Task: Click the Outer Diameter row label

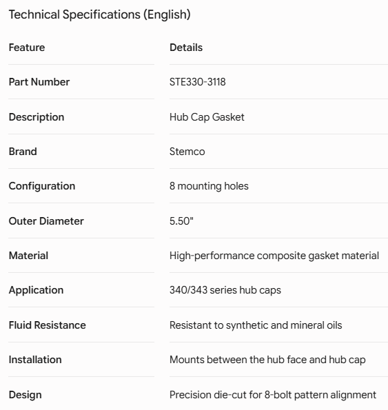Action: [x=46, y=221]
